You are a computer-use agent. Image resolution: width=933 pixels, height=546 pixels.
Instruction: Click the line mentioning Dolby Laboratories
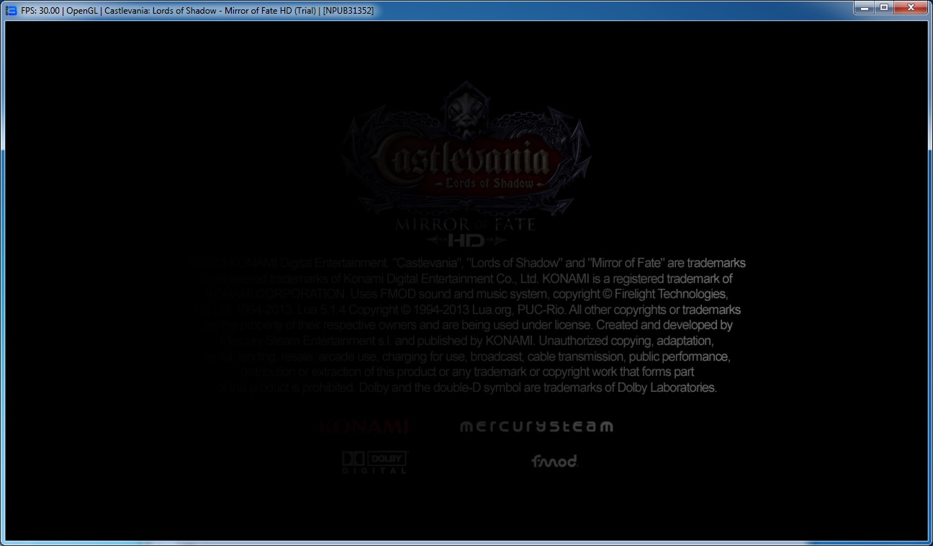(x=466, y=388)
